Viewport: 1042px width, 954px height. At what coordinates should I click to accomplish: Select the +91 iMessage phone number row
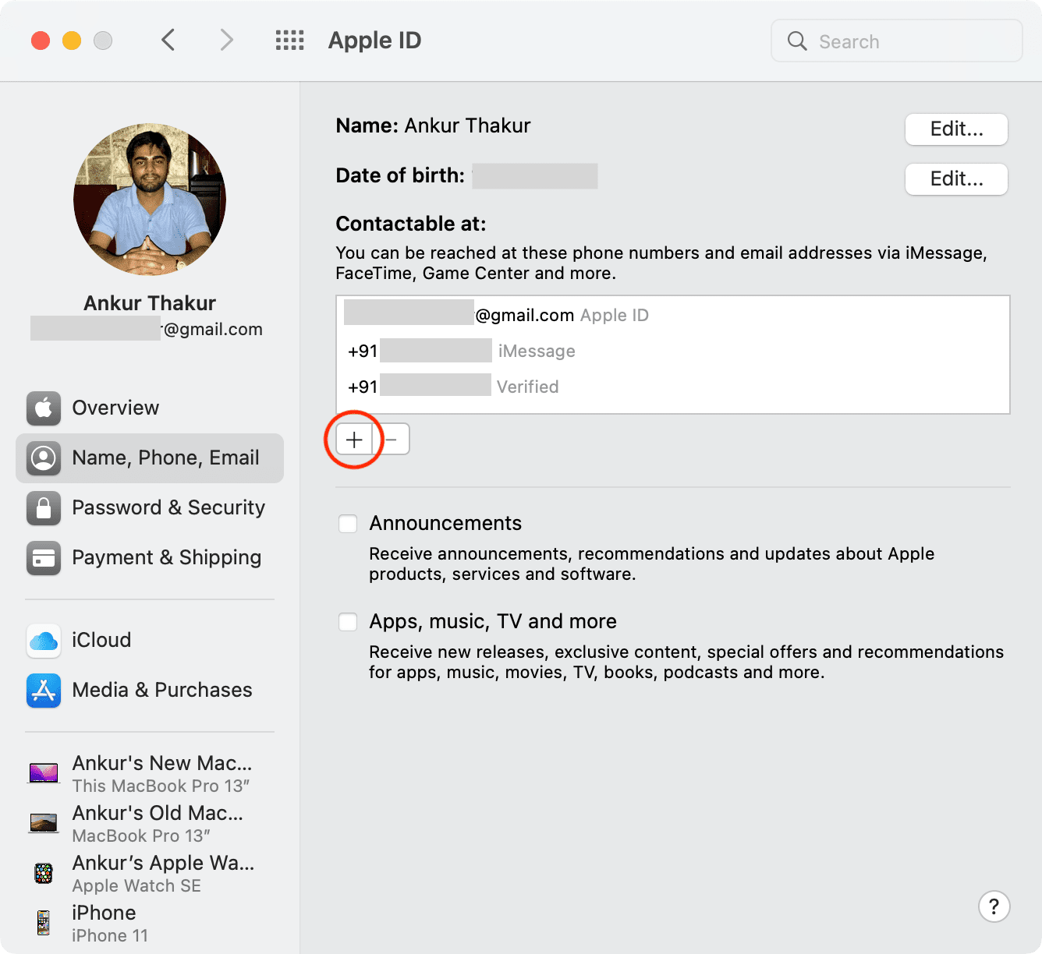672,351
